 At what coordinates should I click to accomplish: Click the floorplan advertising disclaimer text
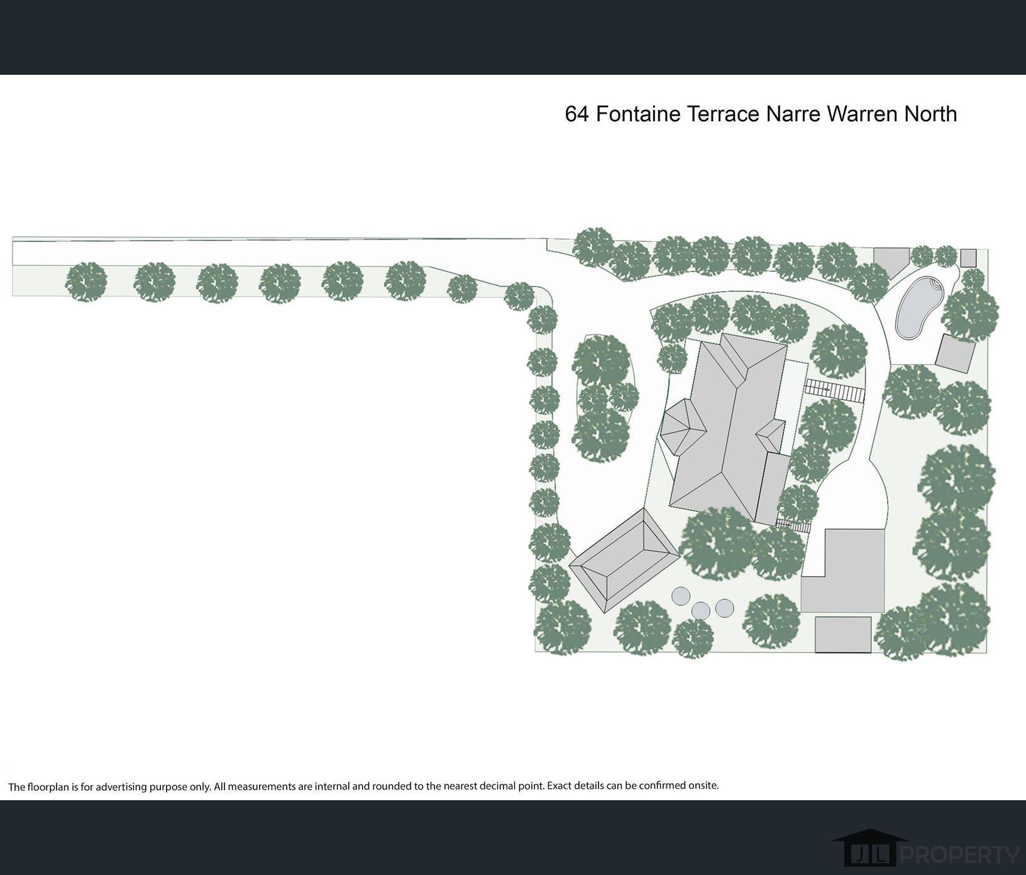363,786
